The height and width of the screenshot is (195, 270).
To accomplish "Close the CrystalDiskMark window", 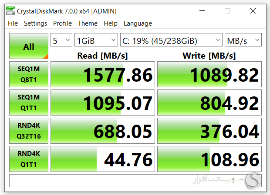I will (x=253, y=11).
